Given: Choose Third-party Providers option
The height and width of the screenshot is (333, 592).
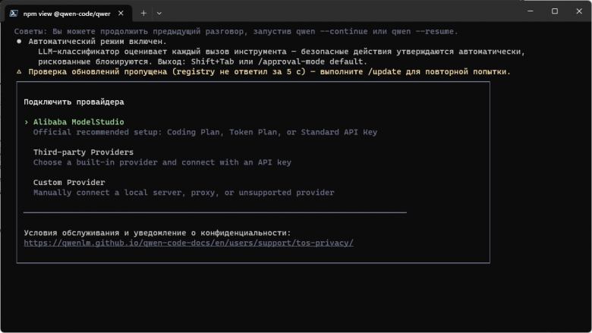Looking at the screenshot, I should (x=83, y=152).
